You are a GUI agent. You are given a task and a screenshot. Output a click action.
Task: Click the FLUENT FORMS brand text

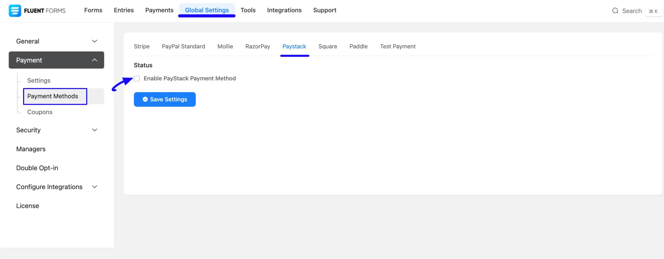45,11
